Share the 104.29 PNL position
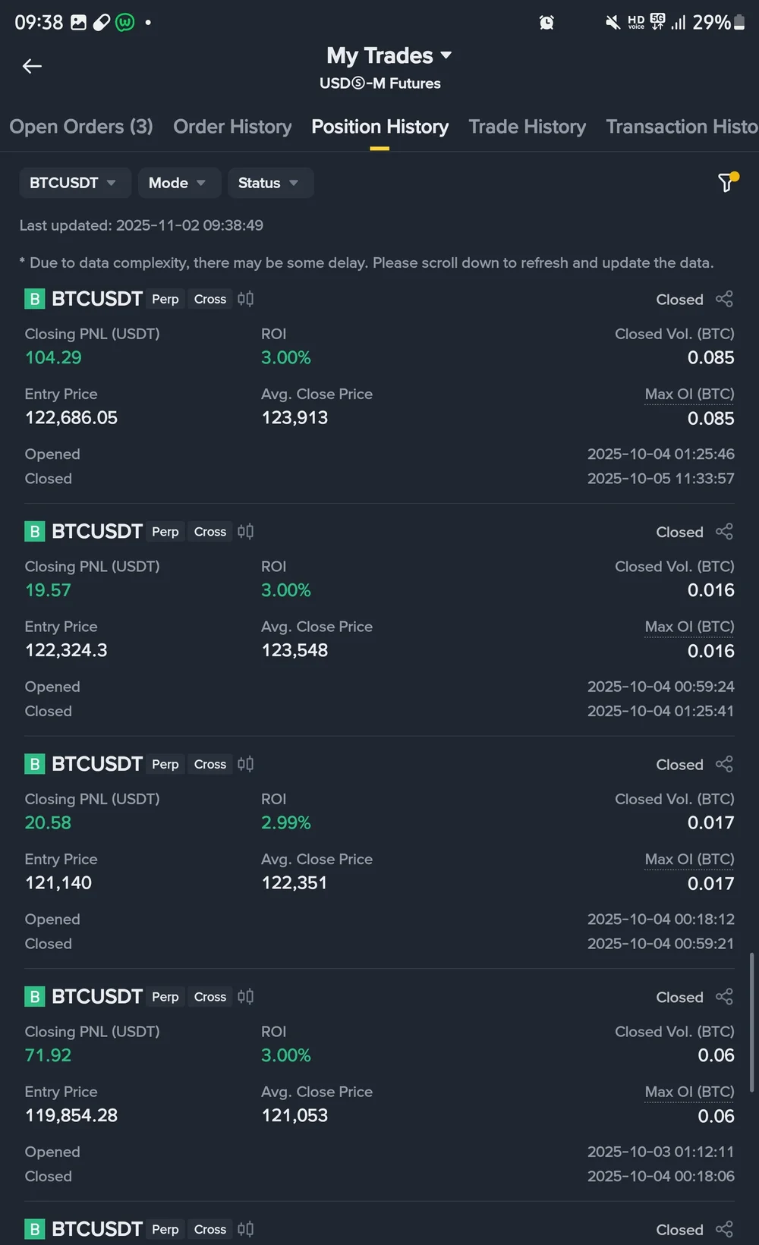Screen dimensions: 759x1245 pyautogui.click(x=724, y=299)
